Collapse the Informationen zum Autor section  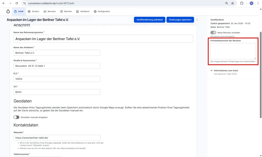(211, 70)
